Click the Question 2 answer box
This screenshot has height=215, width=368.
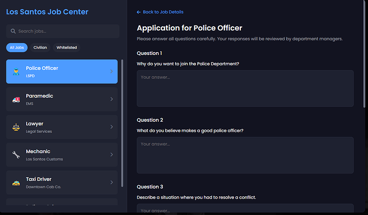click(x=245, y=155)
